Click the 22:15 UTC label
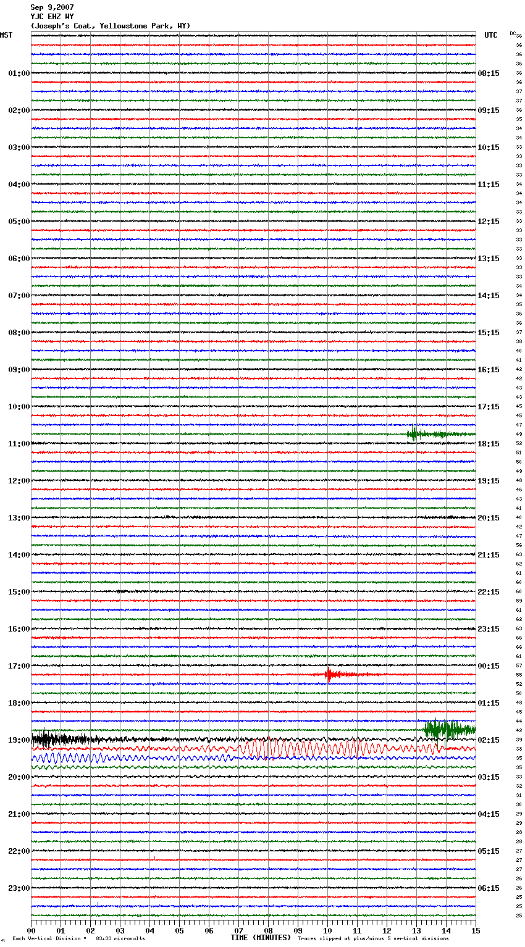Viewport: 525px width, 947px height. pos(489,592)
